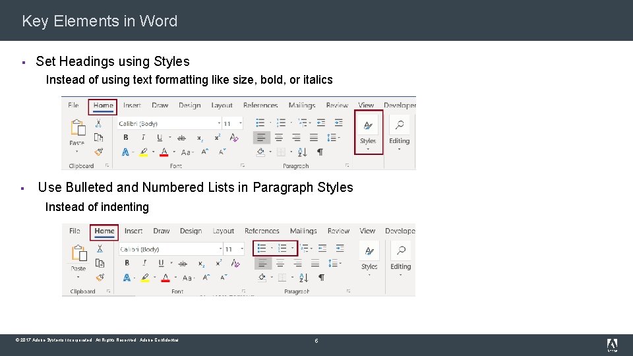The height and width of the screenshot is (356, 633).
Task: Open Font dialog launcher in Set Headings ribbon
Action: click(x=243, y=165)
